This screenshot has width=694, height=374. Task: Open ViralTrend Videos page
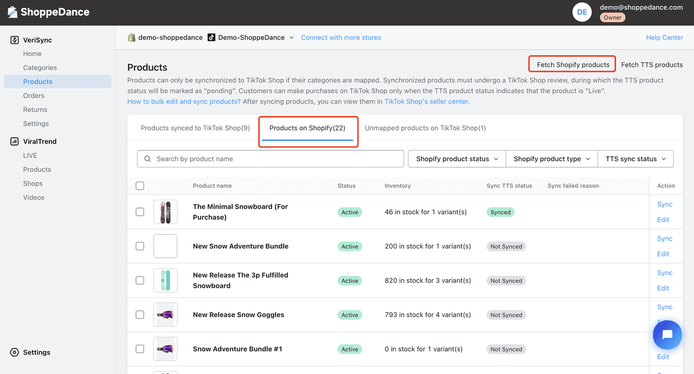34,198
